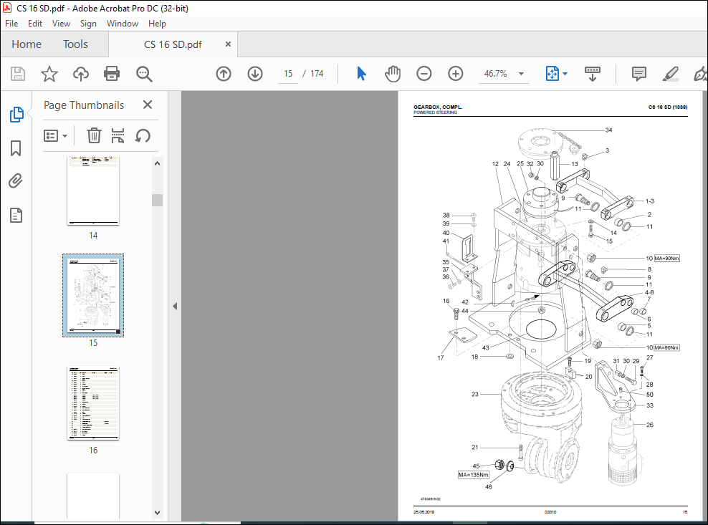Image resolution: width=708 pixels, height=525 pixels.
Task: Open the Page Thumbnails panel icon
Action: pyautogui.click(x=16, y=114)
